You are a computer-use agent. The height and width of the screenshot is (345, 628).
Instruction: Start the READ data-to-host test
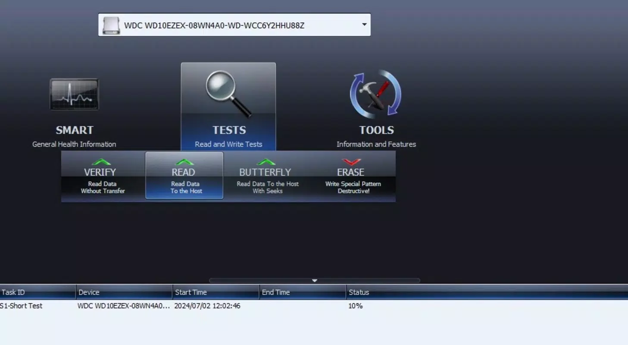(x=184, y=176)
